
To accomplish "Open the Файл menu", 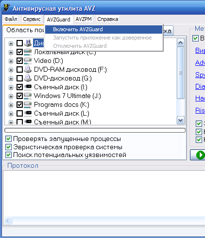I will [11, 19].
